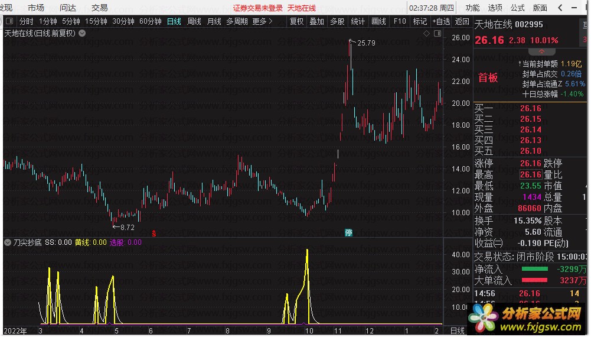Click the 换手 15.35% value
The image size is (591, 337).
[x=527, y=221]
